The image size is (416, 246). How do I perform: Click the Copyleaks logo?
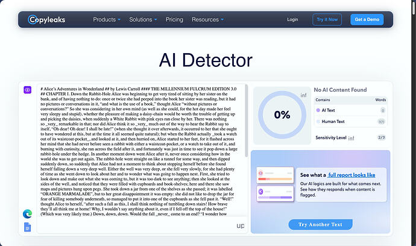click(46, 19)
